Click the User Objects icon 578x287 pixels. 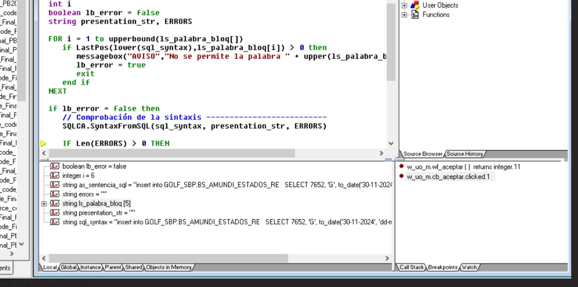coord(415,5)
